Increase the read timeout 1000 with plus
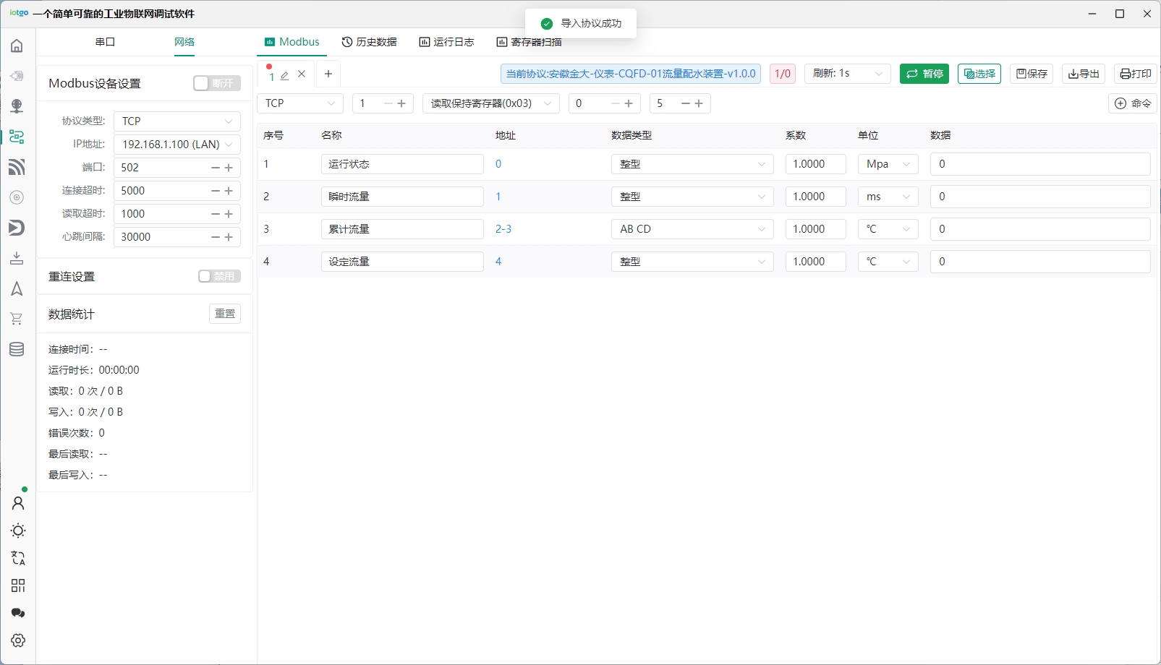 pyautogui.click(x=229, y=214)
